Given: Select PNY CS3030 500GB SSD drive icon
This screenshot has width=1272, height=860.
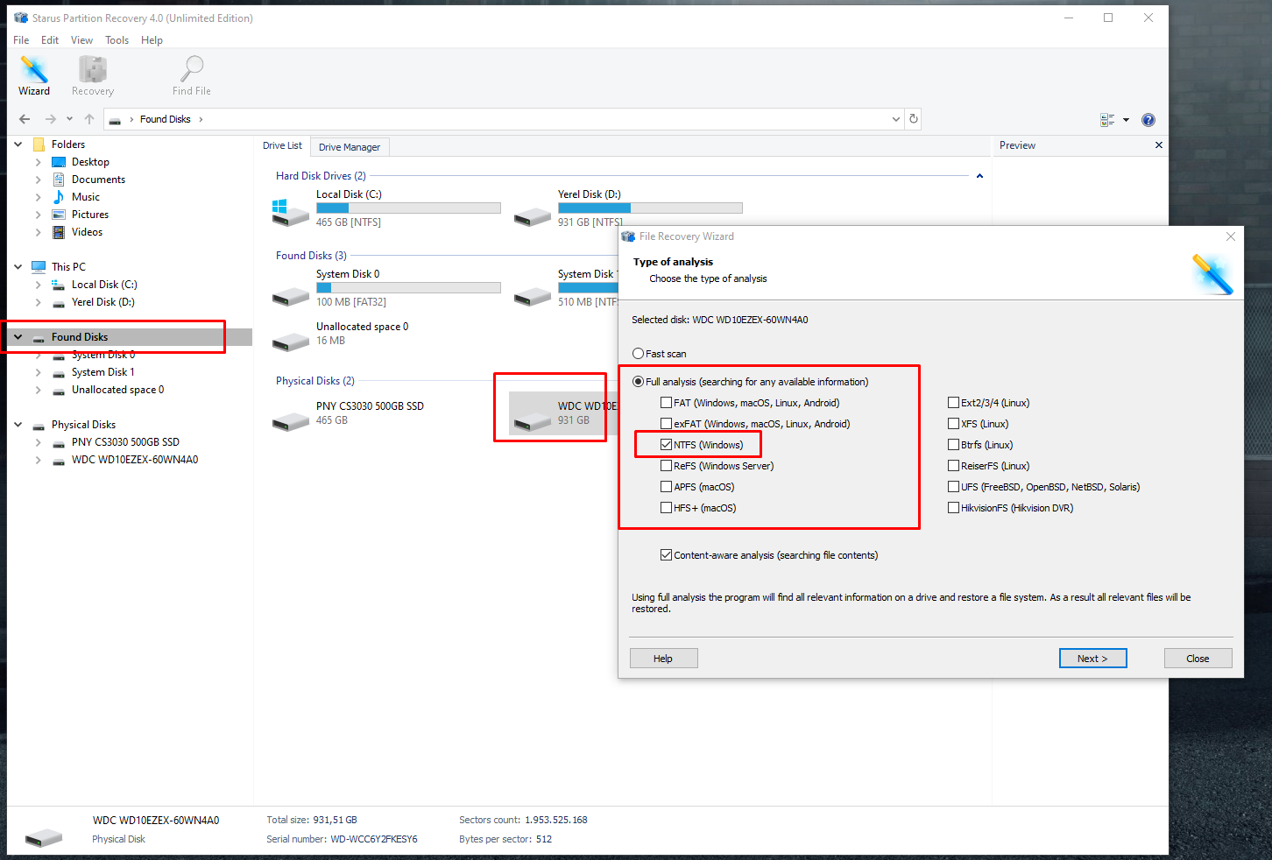Looking at the screenshot, I should point(290,421).
